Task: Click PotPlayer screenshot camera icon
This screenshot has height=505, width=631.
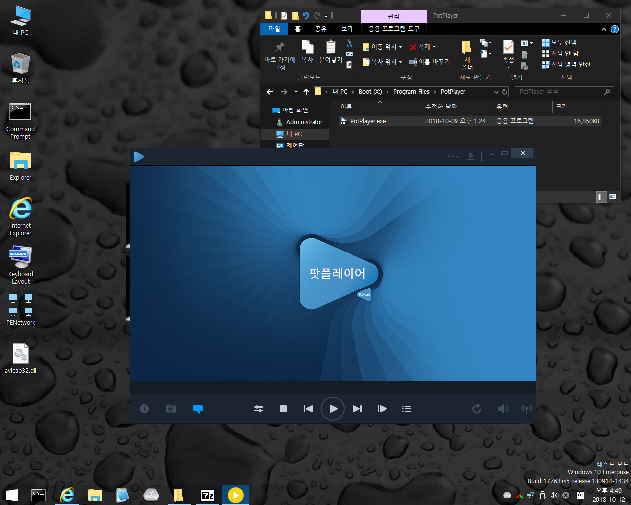Action: (171, 409)
